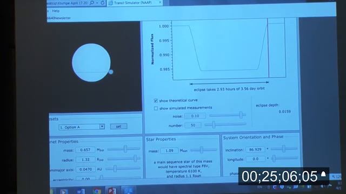The height and width of the screenshot is (194, 346).
Task: Open the presets dropdown showing Option A
Action: (x=82, y=127)
